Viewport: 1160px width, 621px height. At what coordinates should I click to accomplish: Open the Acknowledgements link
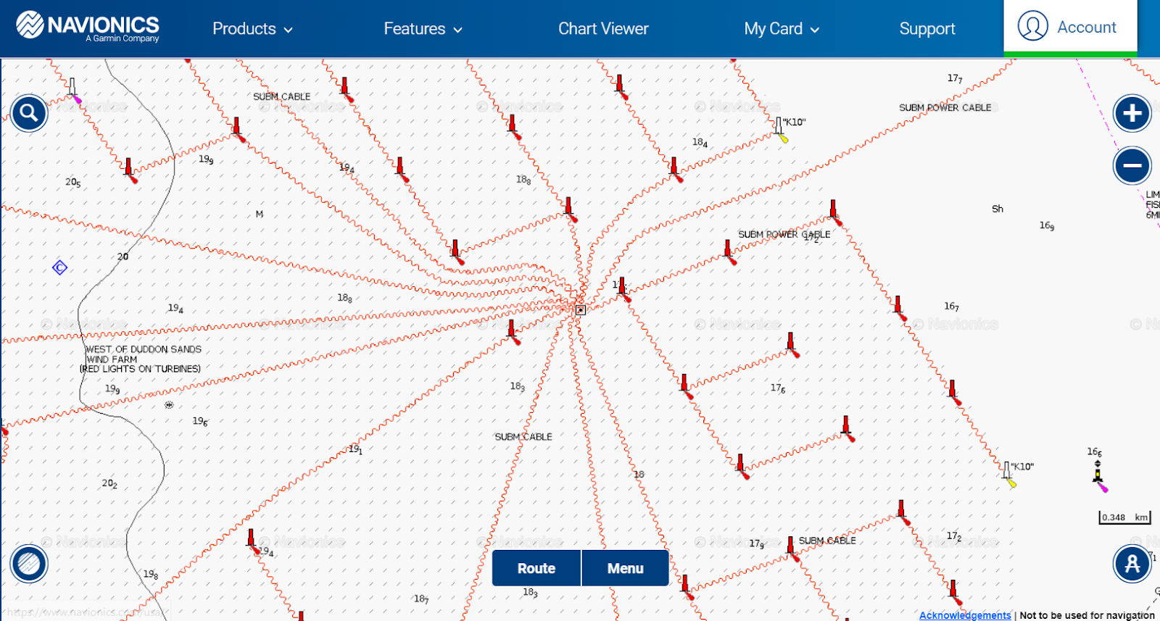(x=965, y=615)
